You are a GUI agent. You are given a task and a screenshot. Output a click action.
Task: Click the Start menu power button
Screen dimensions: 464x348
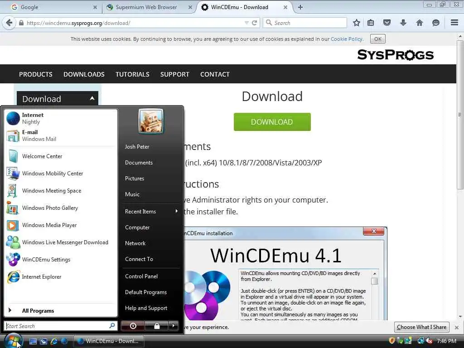(x=133, y=326)
